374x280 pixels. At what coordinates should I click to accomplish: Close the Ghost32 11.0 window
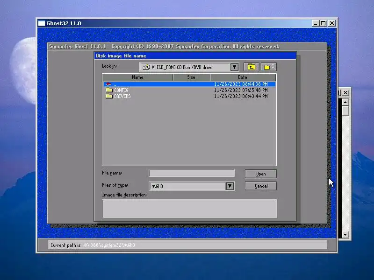[x=332, y=23]
